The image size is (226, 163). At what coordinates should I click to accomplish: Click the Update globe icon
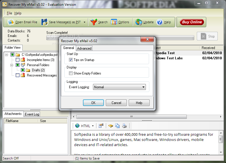click(x=139, y=22)
